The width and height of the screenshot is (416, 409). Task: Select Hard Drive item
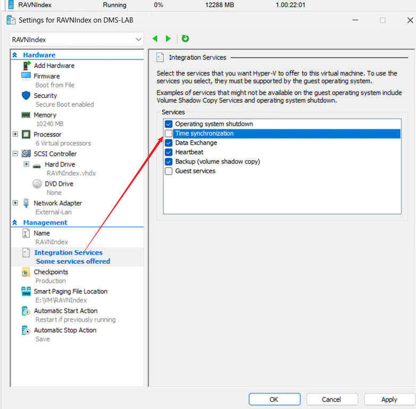pyautogui.click(x=60, y=165)
